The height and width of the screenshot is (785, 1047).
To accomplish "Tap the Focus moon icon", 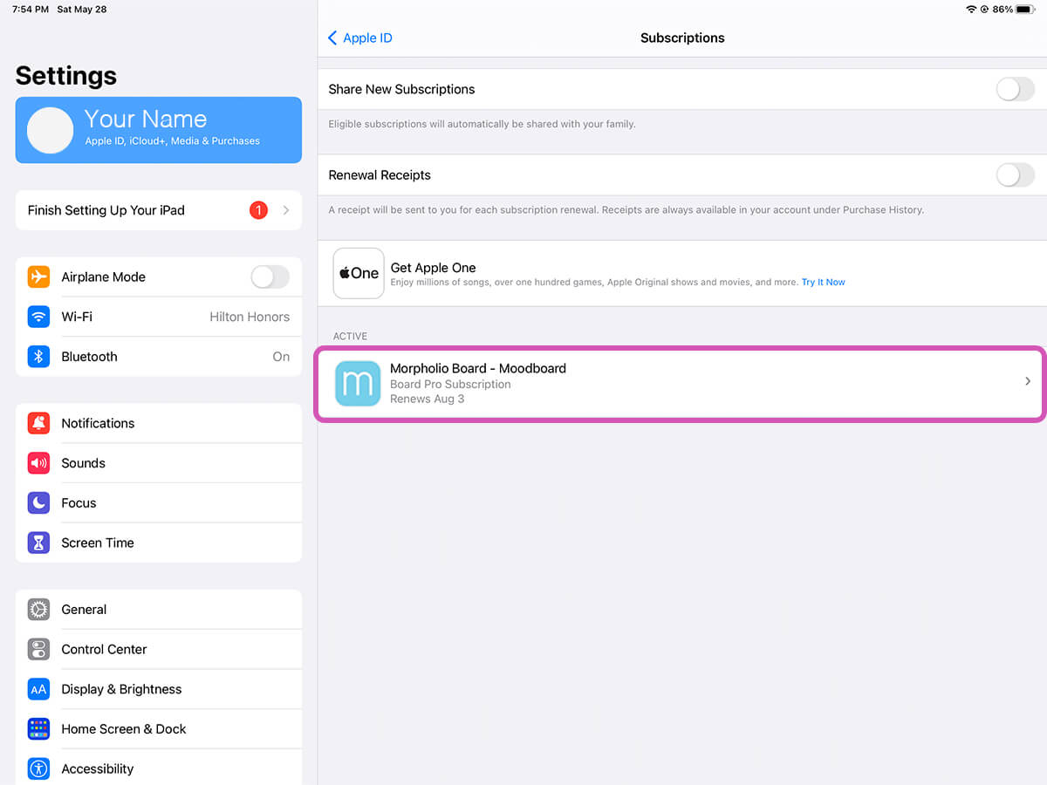I will [38, 503].
